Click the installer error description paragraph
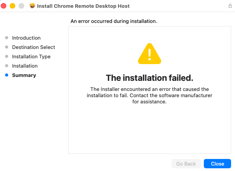This screenshot has width=235, height=171. (x=150, y=96)
